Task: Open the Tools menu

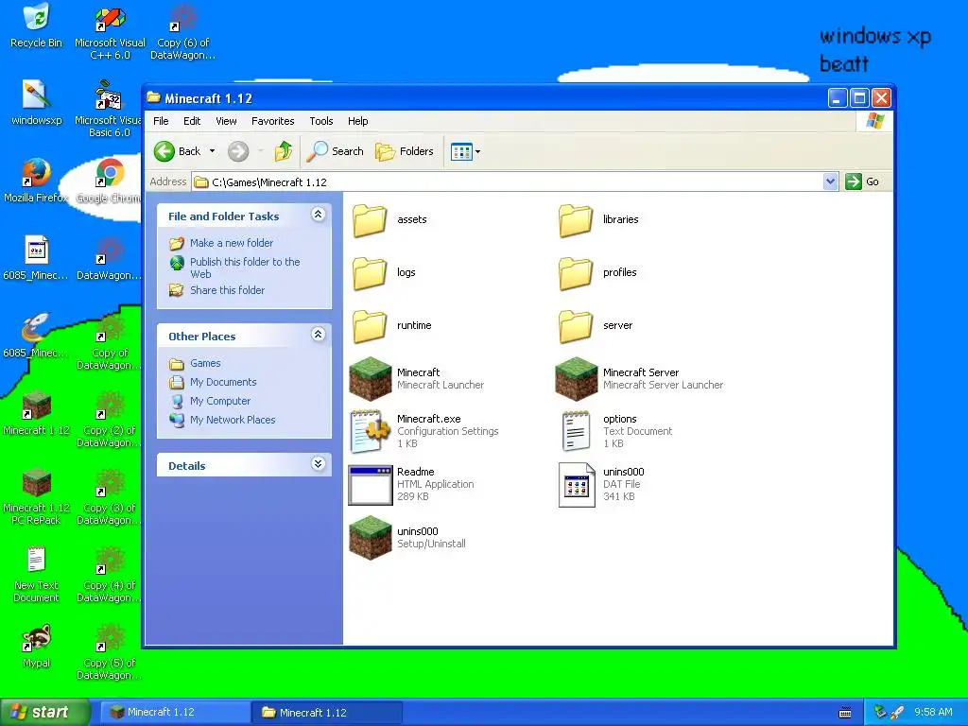Action: pos(321,121)
